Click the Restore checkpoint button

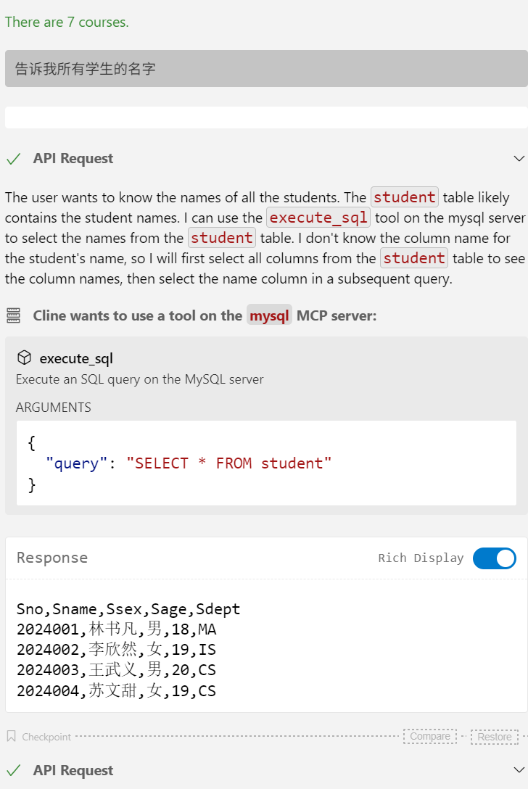[x=495, y=737]
